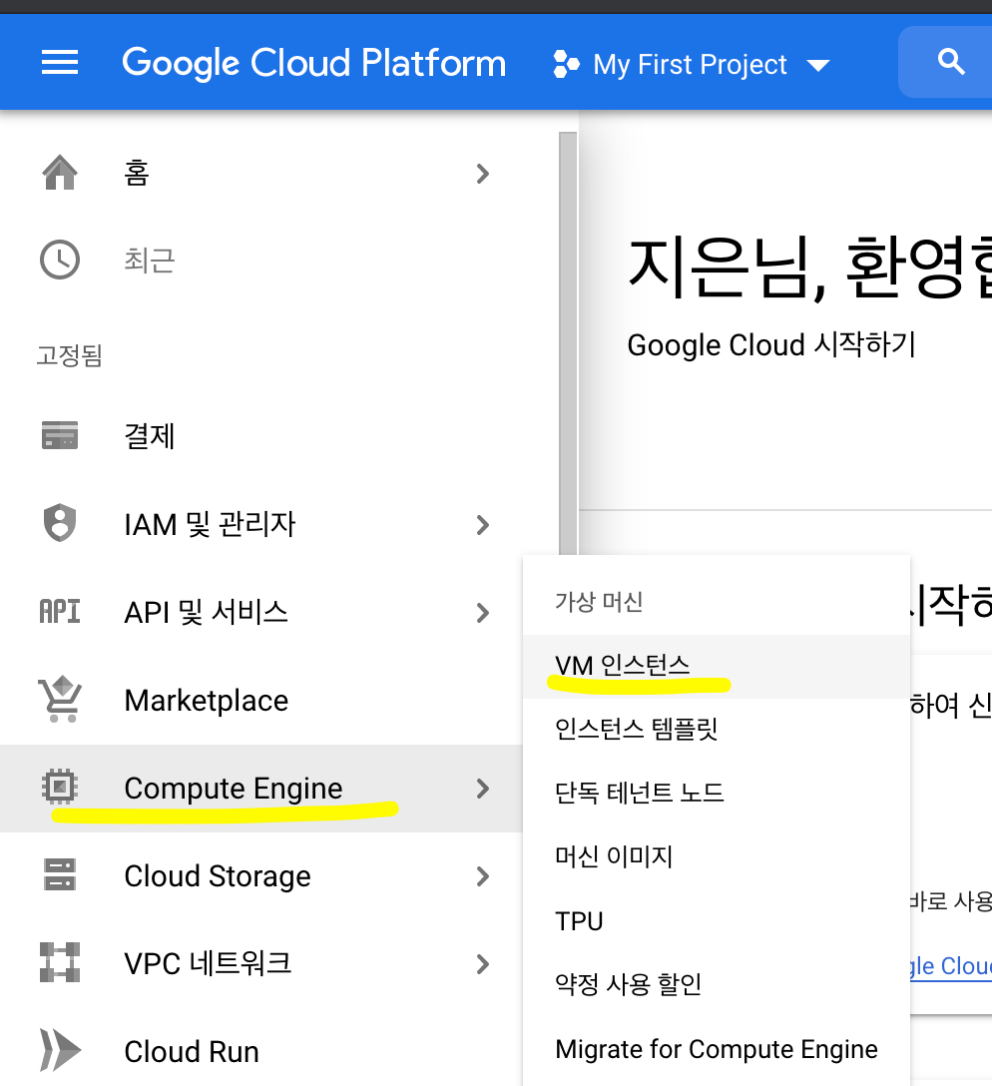This screenshot has height=1086, width=992.
Task: Expand the IAM 및 관리자 chevron
Action: click(482, 525)
